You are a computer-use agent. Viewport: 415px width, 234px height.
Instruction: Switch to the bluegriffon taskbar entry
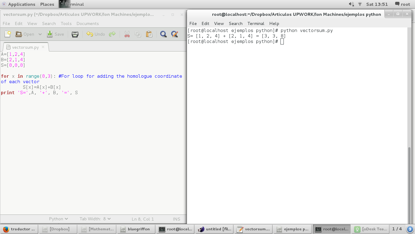tap(136, 229)
